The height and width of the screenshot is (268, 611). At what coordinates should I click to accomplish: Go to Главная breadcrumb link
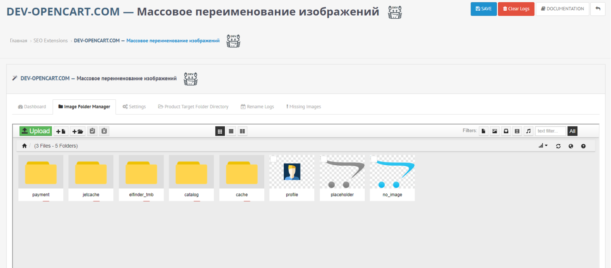(18, 41)
